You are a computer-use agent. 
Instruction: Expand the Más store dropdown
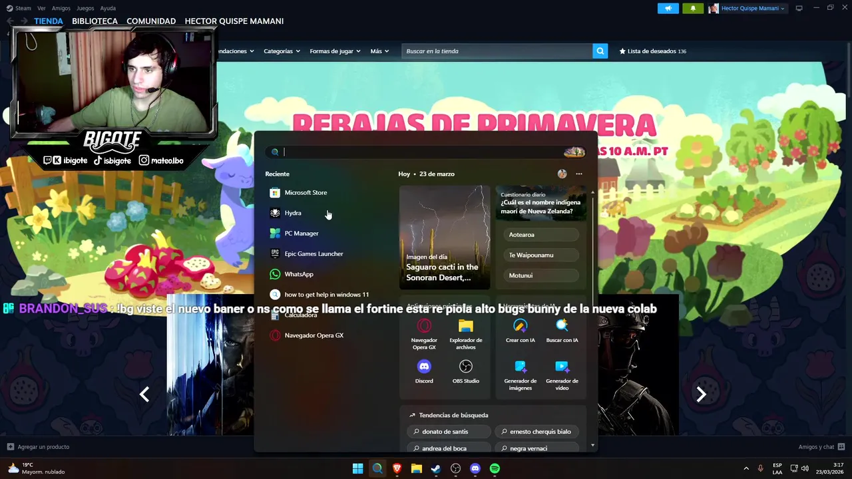coord(379,51)
